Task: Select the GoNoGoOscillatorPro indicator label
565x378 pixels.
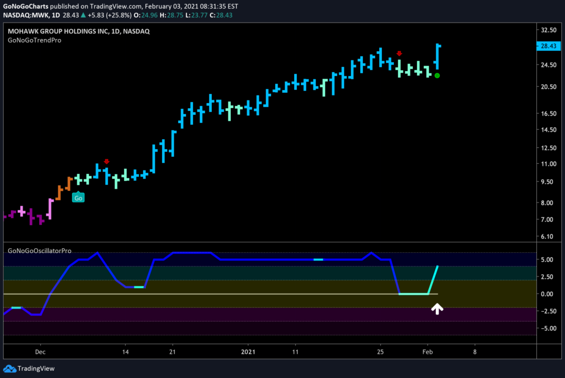Action: pos(40,251)
